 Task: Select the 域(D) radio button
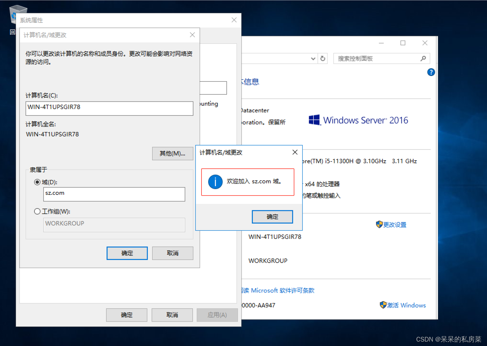(37, 182)
